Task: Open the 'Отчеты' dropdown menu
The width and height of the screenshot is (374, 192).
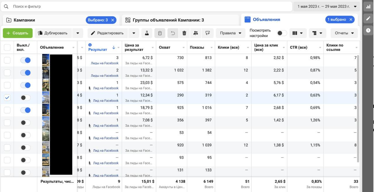Action: 344,33
